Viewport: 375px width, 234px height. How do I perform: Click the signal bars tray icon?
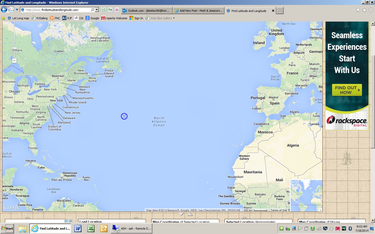click(x=319, y=229)
